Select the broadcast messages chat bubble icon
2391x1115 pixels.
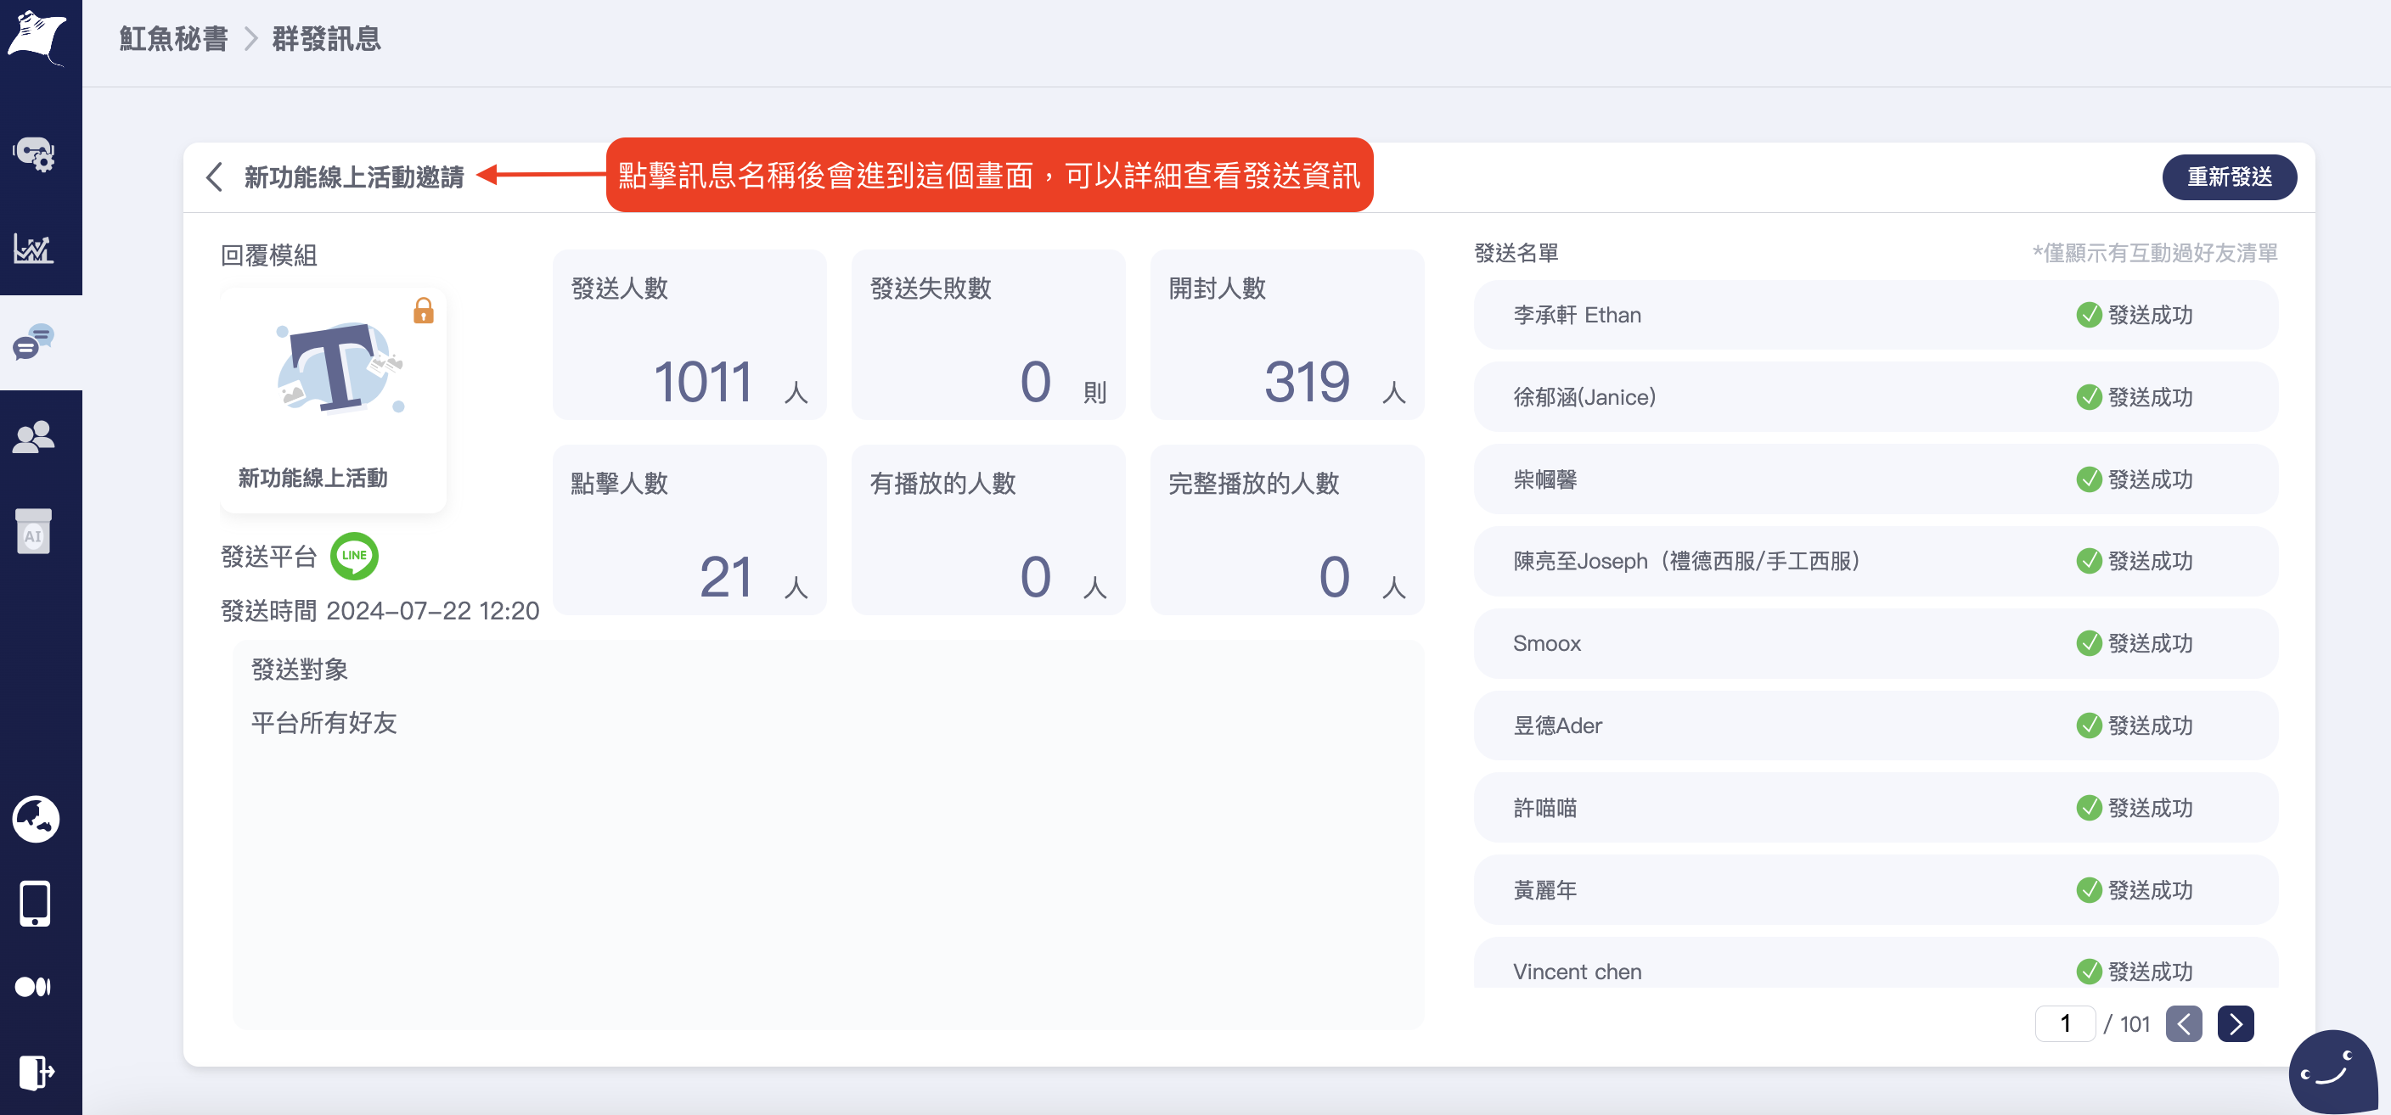tap(34, 342)
